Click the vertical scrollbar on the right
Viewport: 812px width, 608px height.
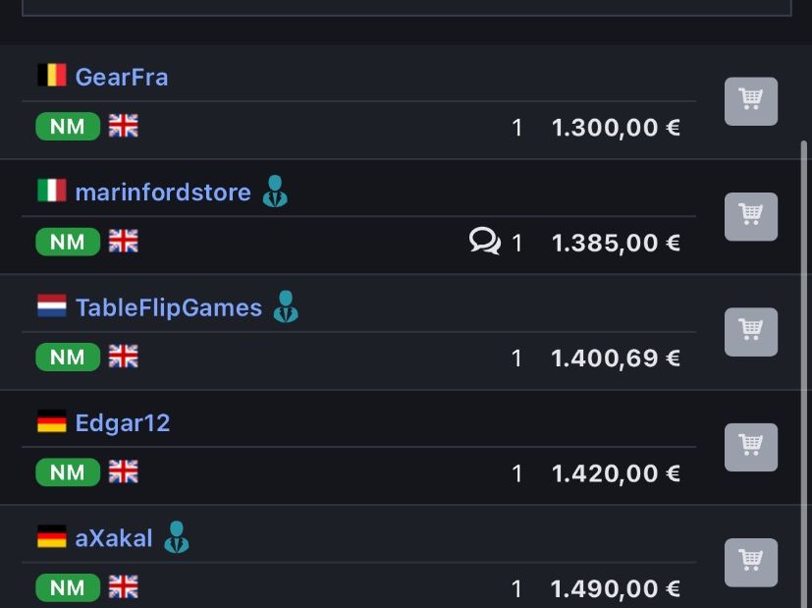pos(804,373)
